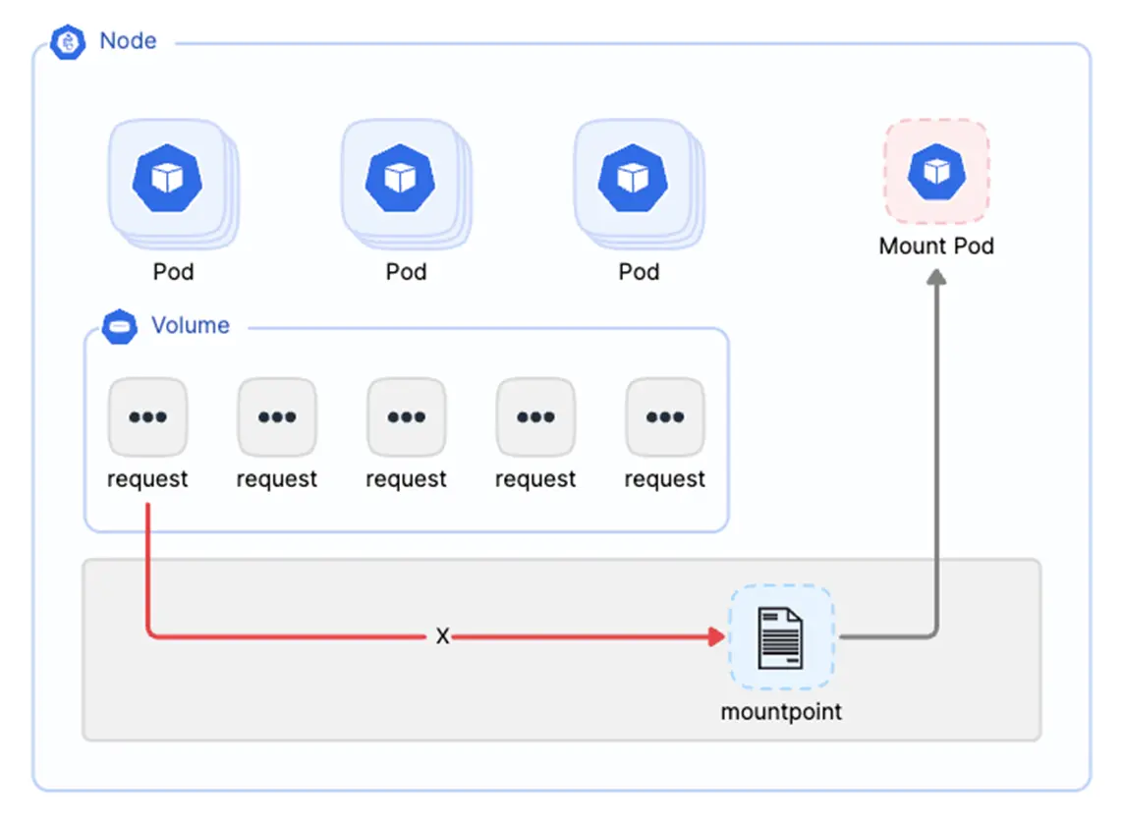Select the second request icon

(x=277, y=417)
